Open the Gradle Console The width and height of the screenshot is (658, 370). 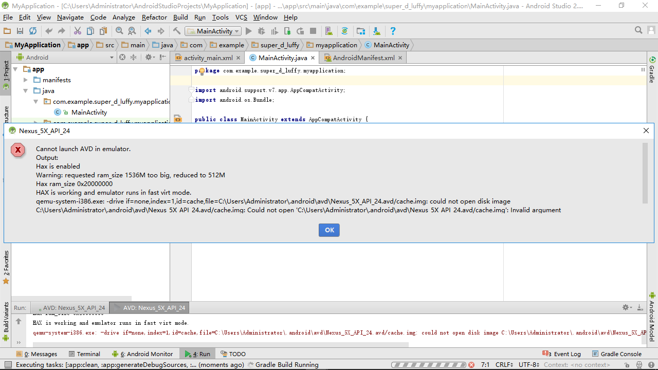point(616,354)
